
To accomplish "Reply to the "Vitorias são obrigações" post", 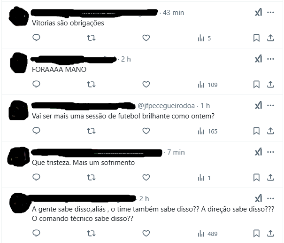I will pos(36,38).
